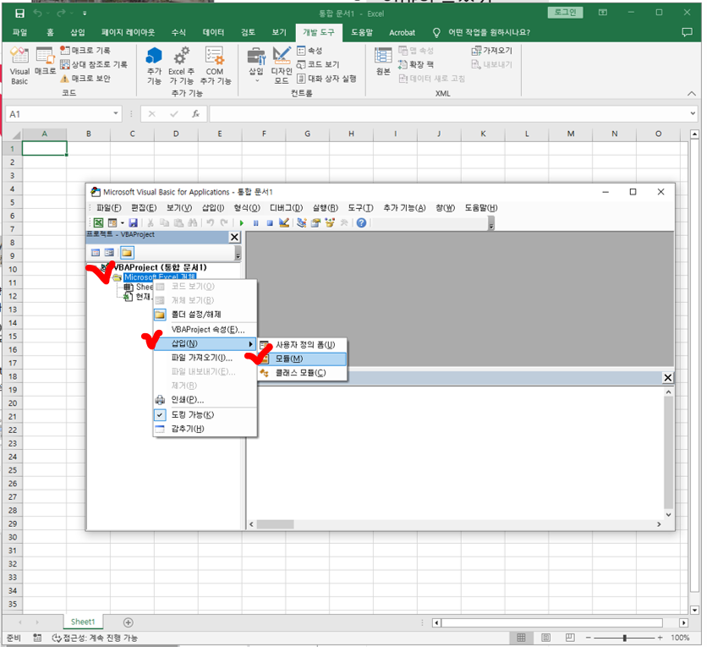Open VBA Help question mark icon

point(361,222)
